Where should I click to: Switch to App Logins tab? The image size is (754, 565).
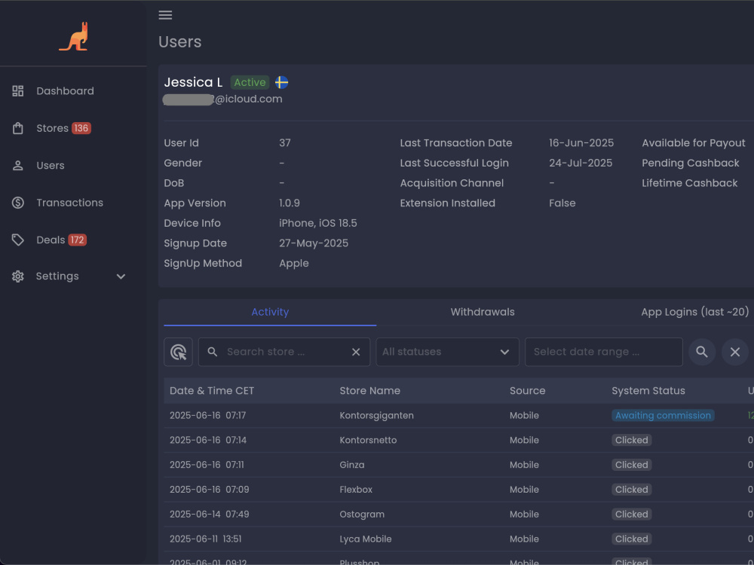pyautogui.click(x=695, y=312)
